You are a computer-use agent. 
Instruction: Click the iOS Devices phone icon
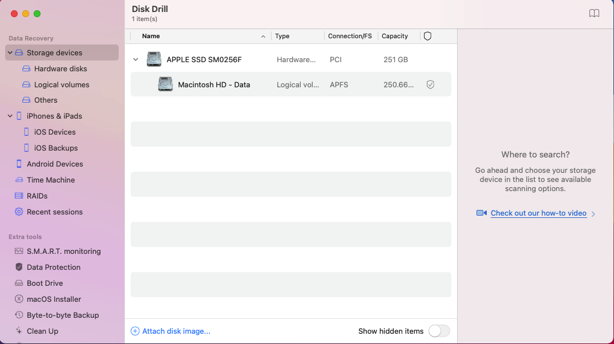point(26,132)
